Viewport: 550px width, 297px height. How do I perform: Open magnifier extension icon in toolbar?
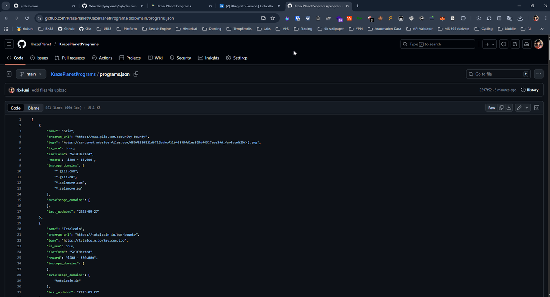(390, 18)
